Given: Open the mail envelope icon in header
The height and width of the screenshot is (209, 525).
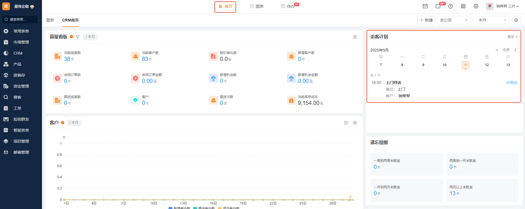Looking at the screenshot, I should (x=425, y=6).
